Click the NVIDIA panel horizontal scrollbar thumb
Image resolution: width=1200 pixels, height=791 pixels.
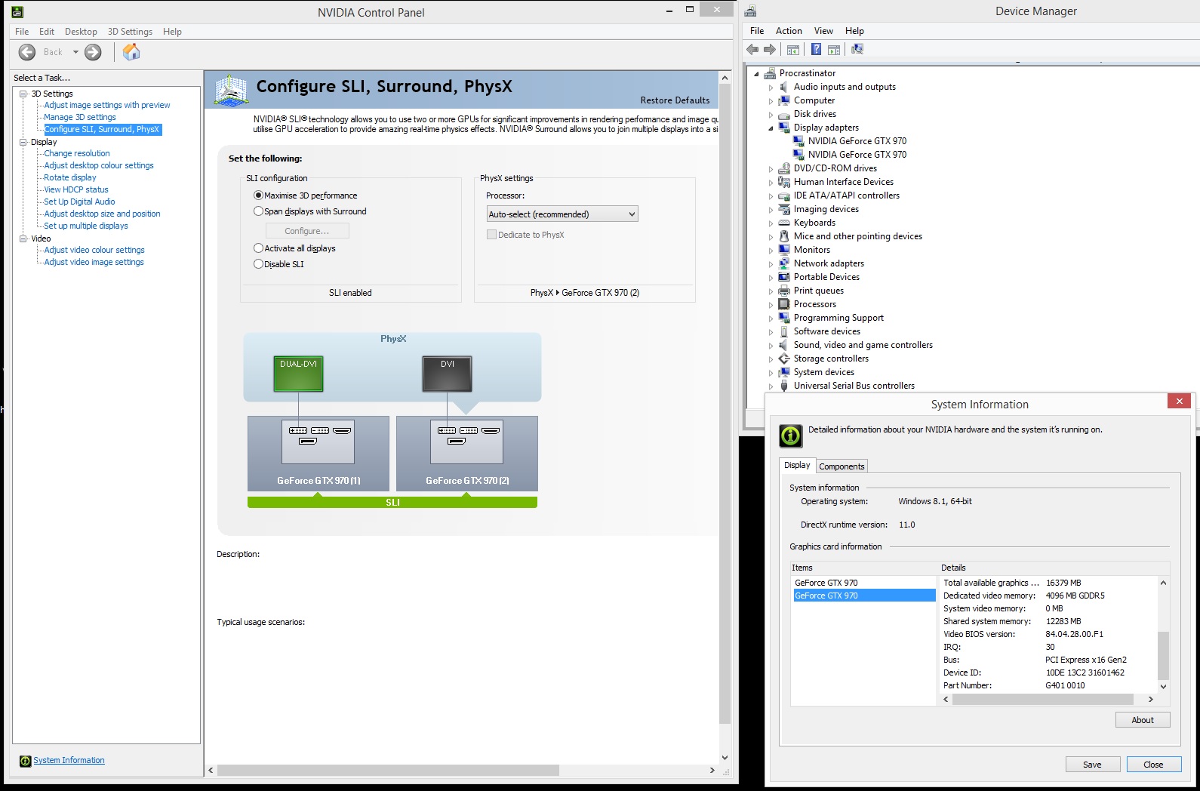(x=389, y=771)
